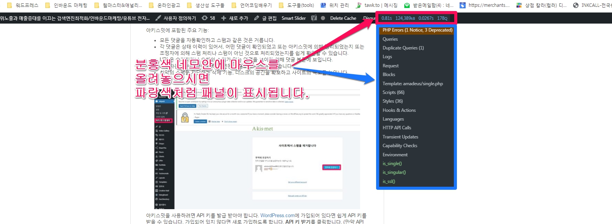Open the Yoast SEO icon in admin bar
The width and height of the screenshot is (612, 224).
click(314, 18)
